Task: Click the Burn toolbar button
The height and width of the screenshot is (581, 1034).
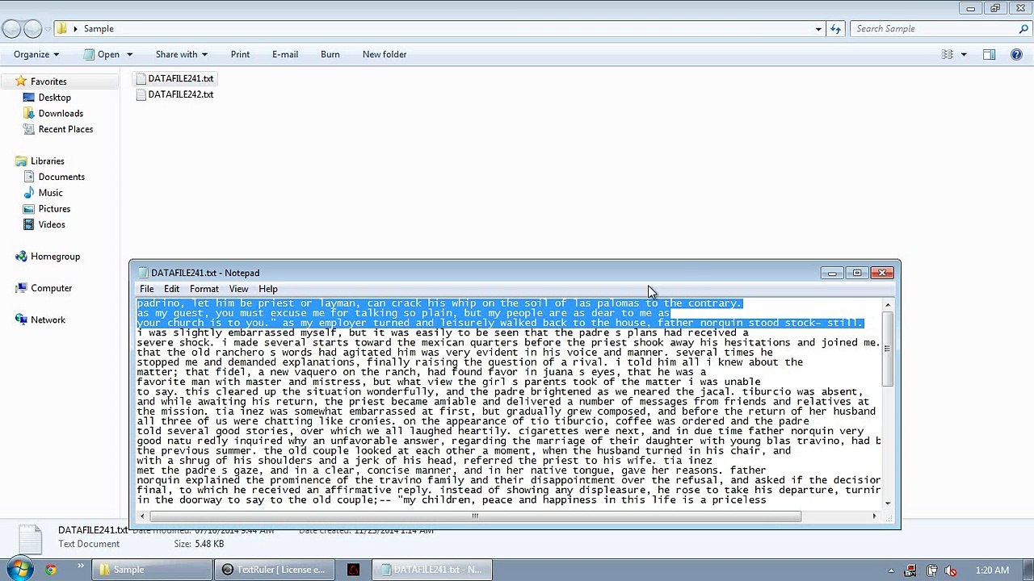Action: pyautogui.click(x=330, y=54)
